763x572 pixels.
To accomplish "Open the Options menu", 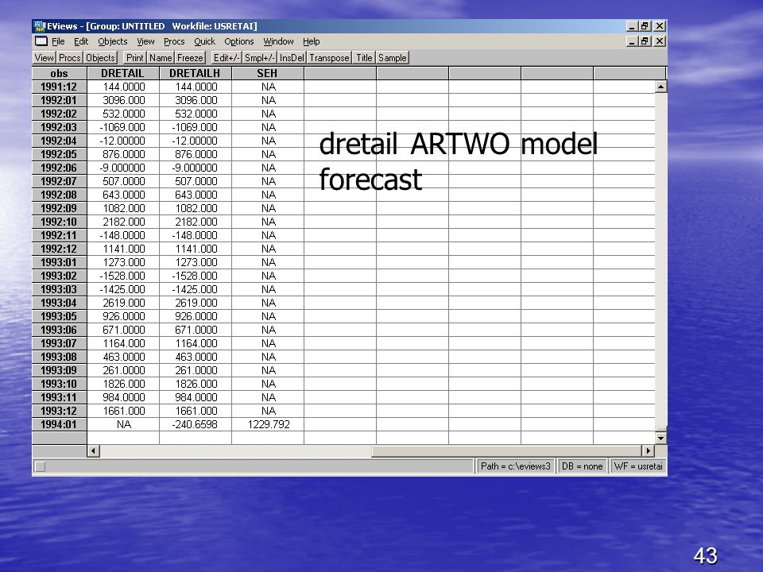I will pos(239,41).
